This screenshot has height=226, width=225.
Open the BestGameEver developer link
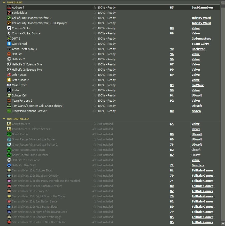pyautogui.click(x=202, y=7)
